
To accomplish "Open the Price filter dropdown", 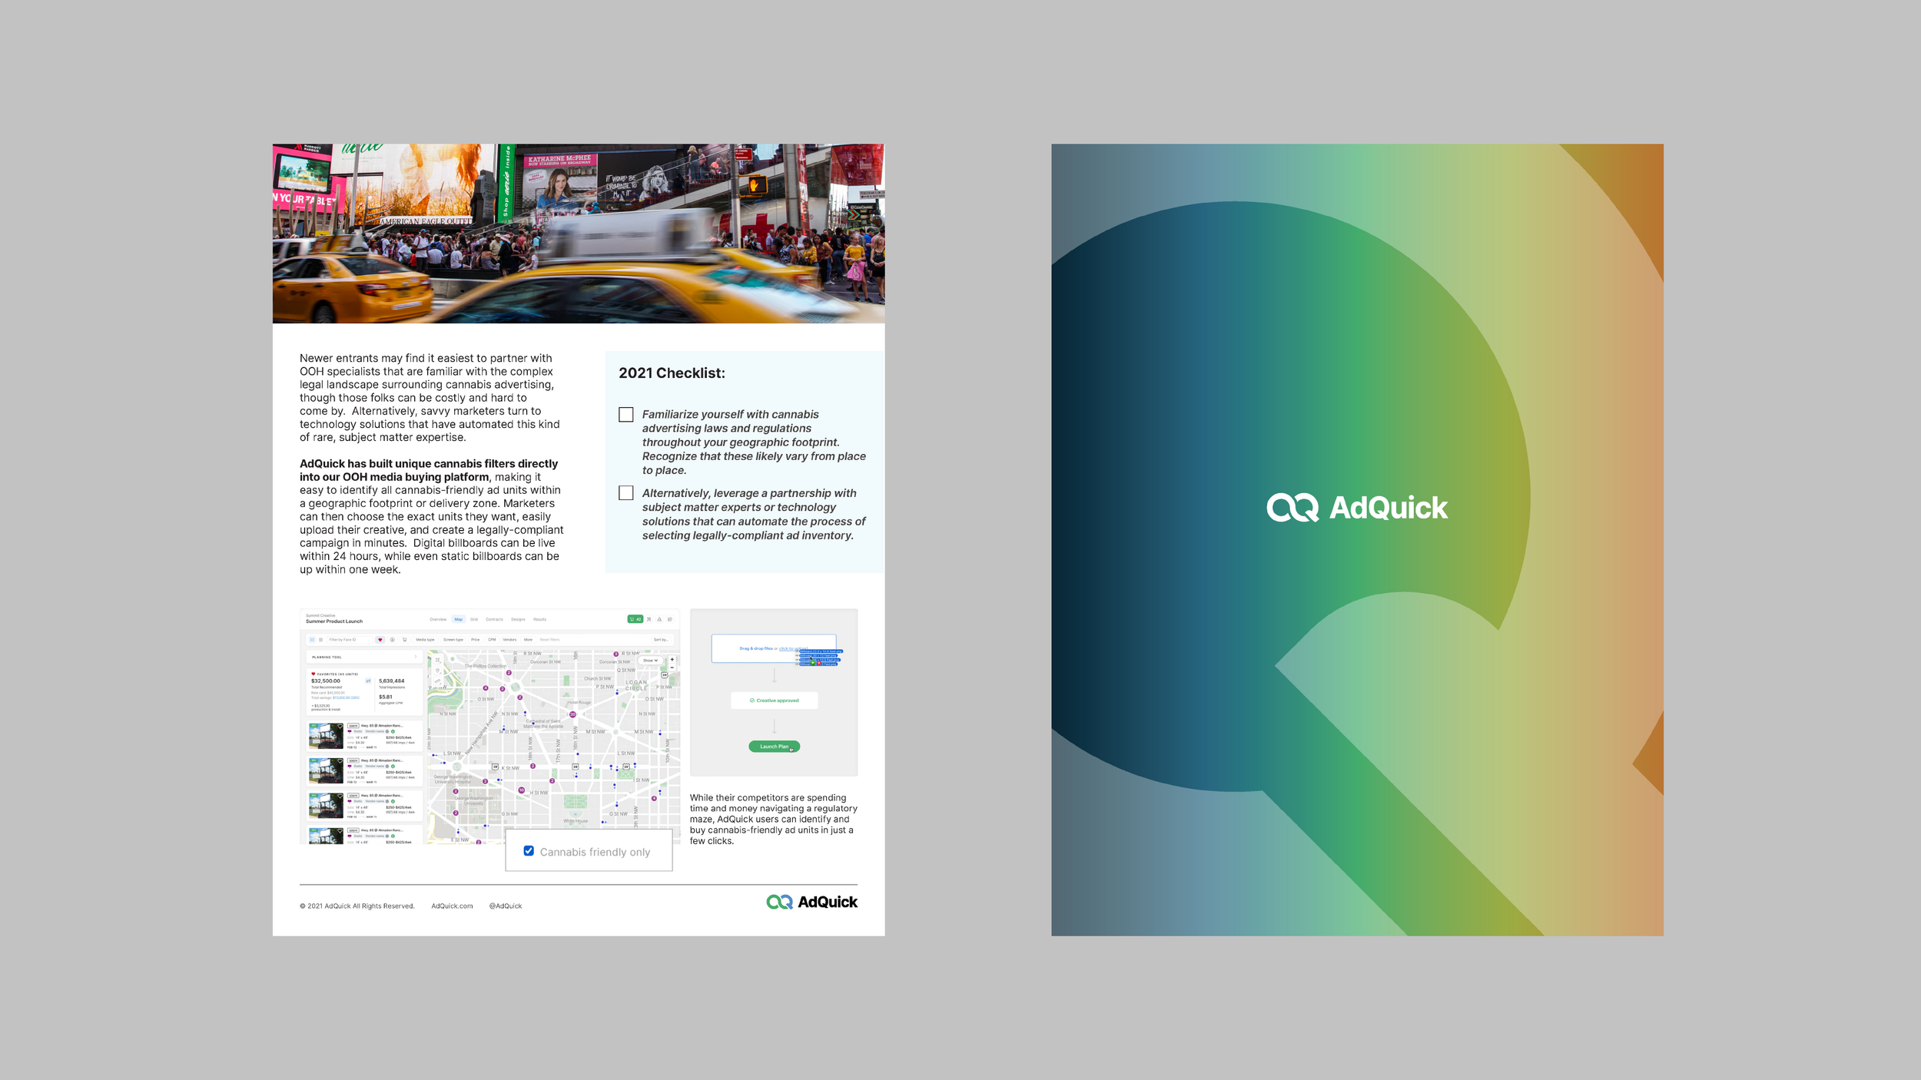I will tap(476, 640).
